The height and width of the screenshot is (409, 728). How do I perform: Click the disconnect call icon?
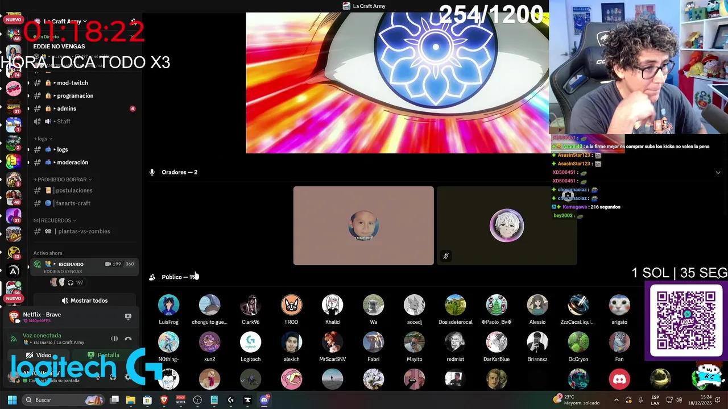[x=128, y=339]
